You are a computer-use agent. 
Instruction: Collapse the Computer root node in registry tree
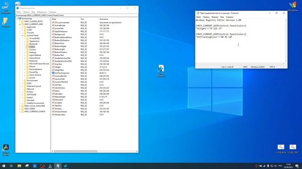[17, 19]
